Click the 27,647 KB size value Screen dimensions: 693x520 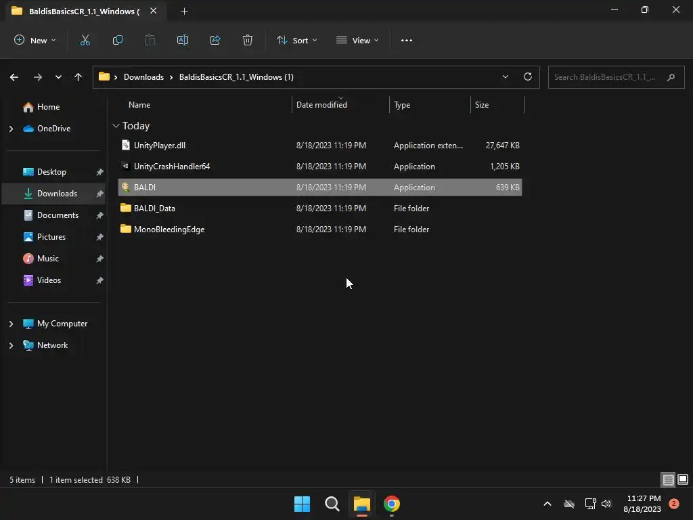click(x=502, y=146)
